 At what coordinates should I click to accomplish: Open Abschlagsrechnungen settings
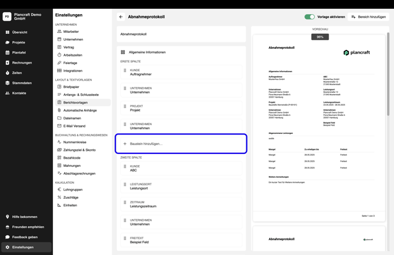83,173
